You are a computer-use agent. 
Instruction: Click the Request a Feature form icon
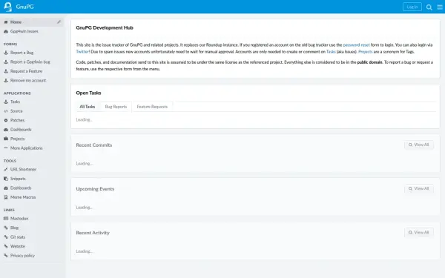click(6, 71)
